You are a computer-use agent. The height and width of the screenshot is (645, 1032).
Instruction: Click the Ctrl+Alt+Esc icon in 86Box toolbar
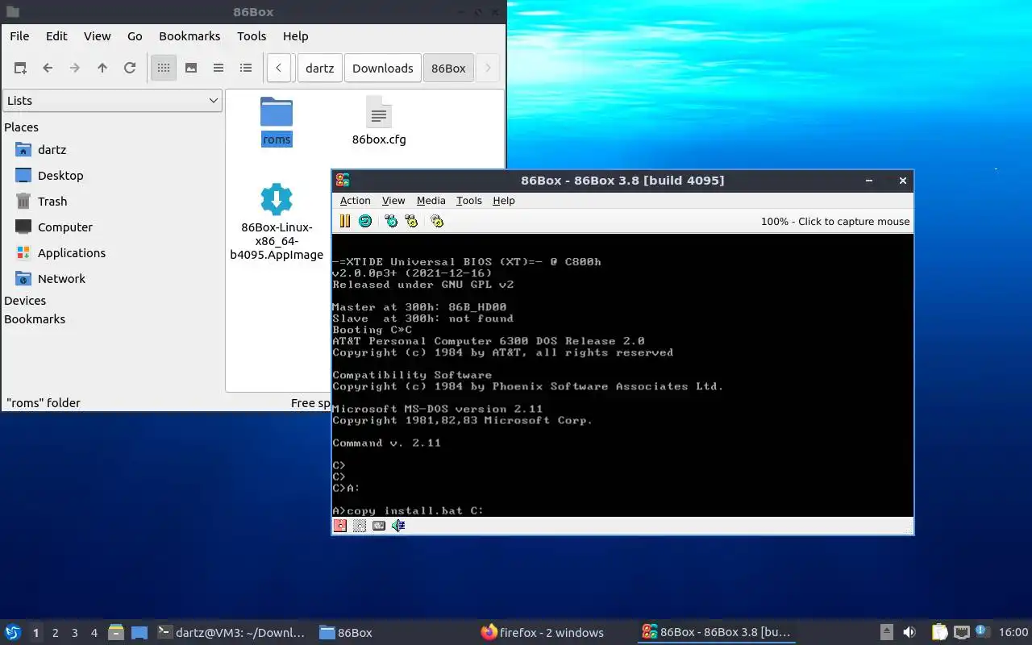click(411, 221)
